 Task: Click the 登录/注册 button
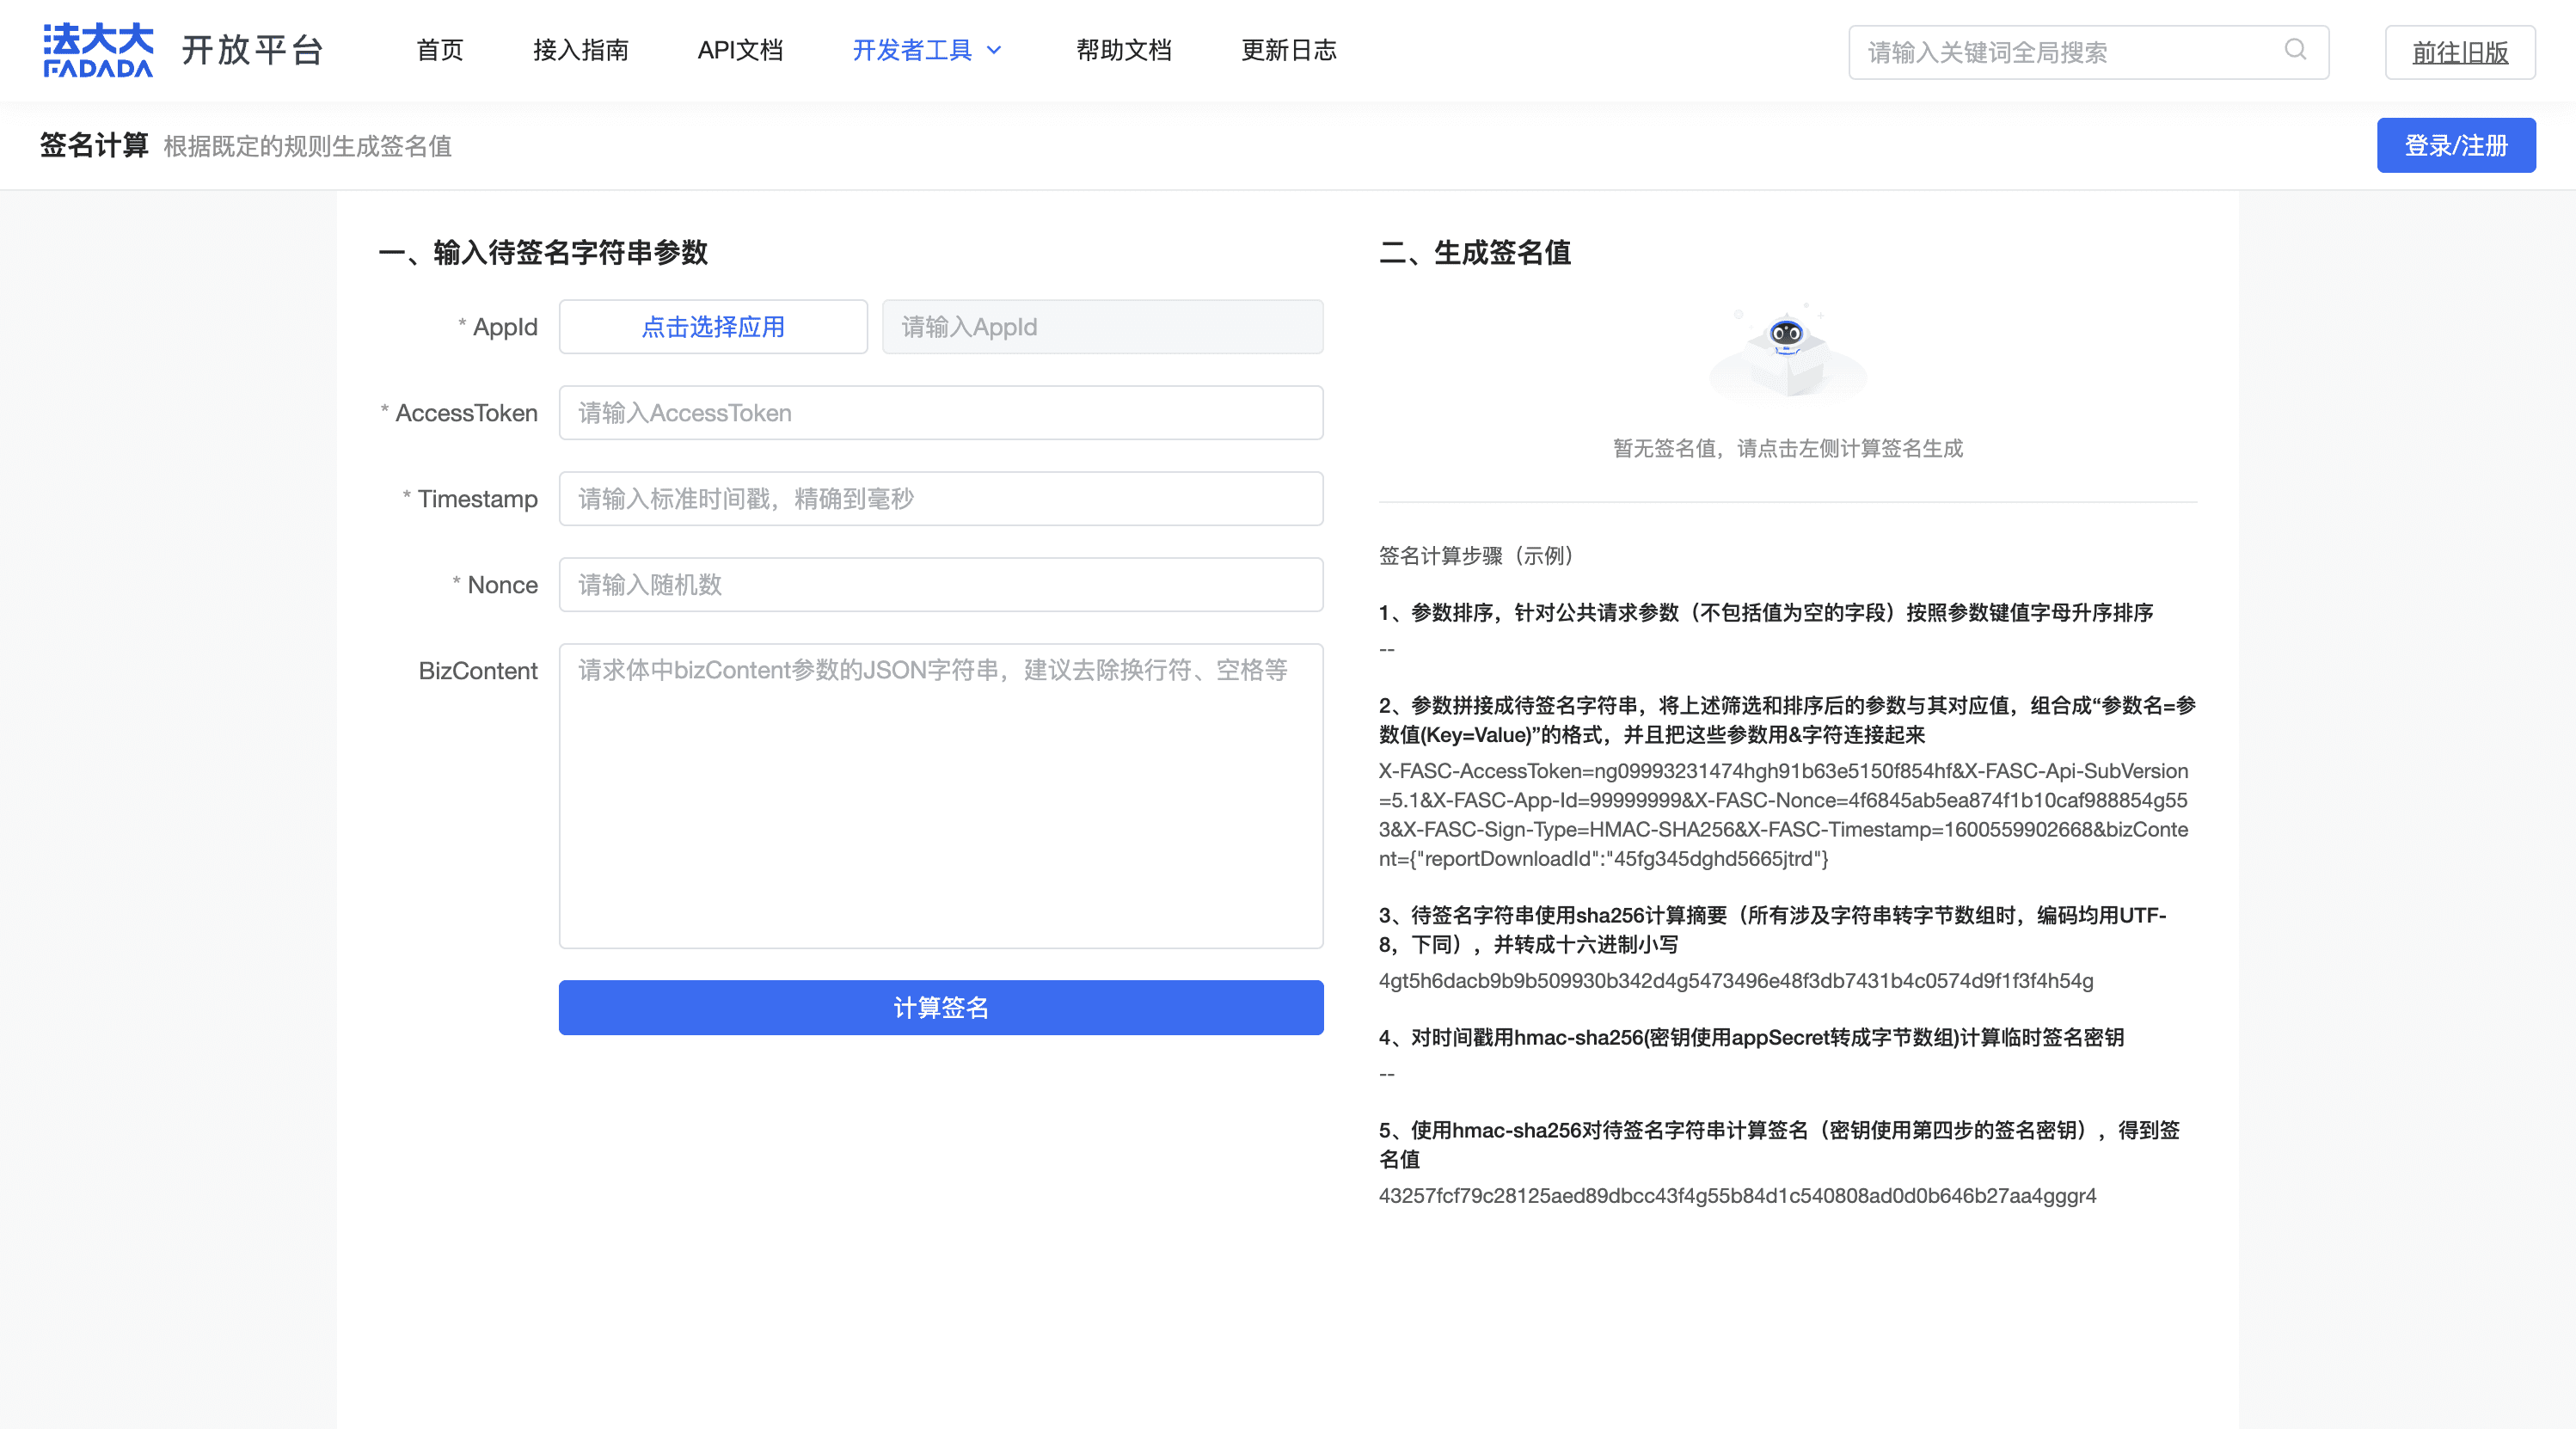(2455, 146)
